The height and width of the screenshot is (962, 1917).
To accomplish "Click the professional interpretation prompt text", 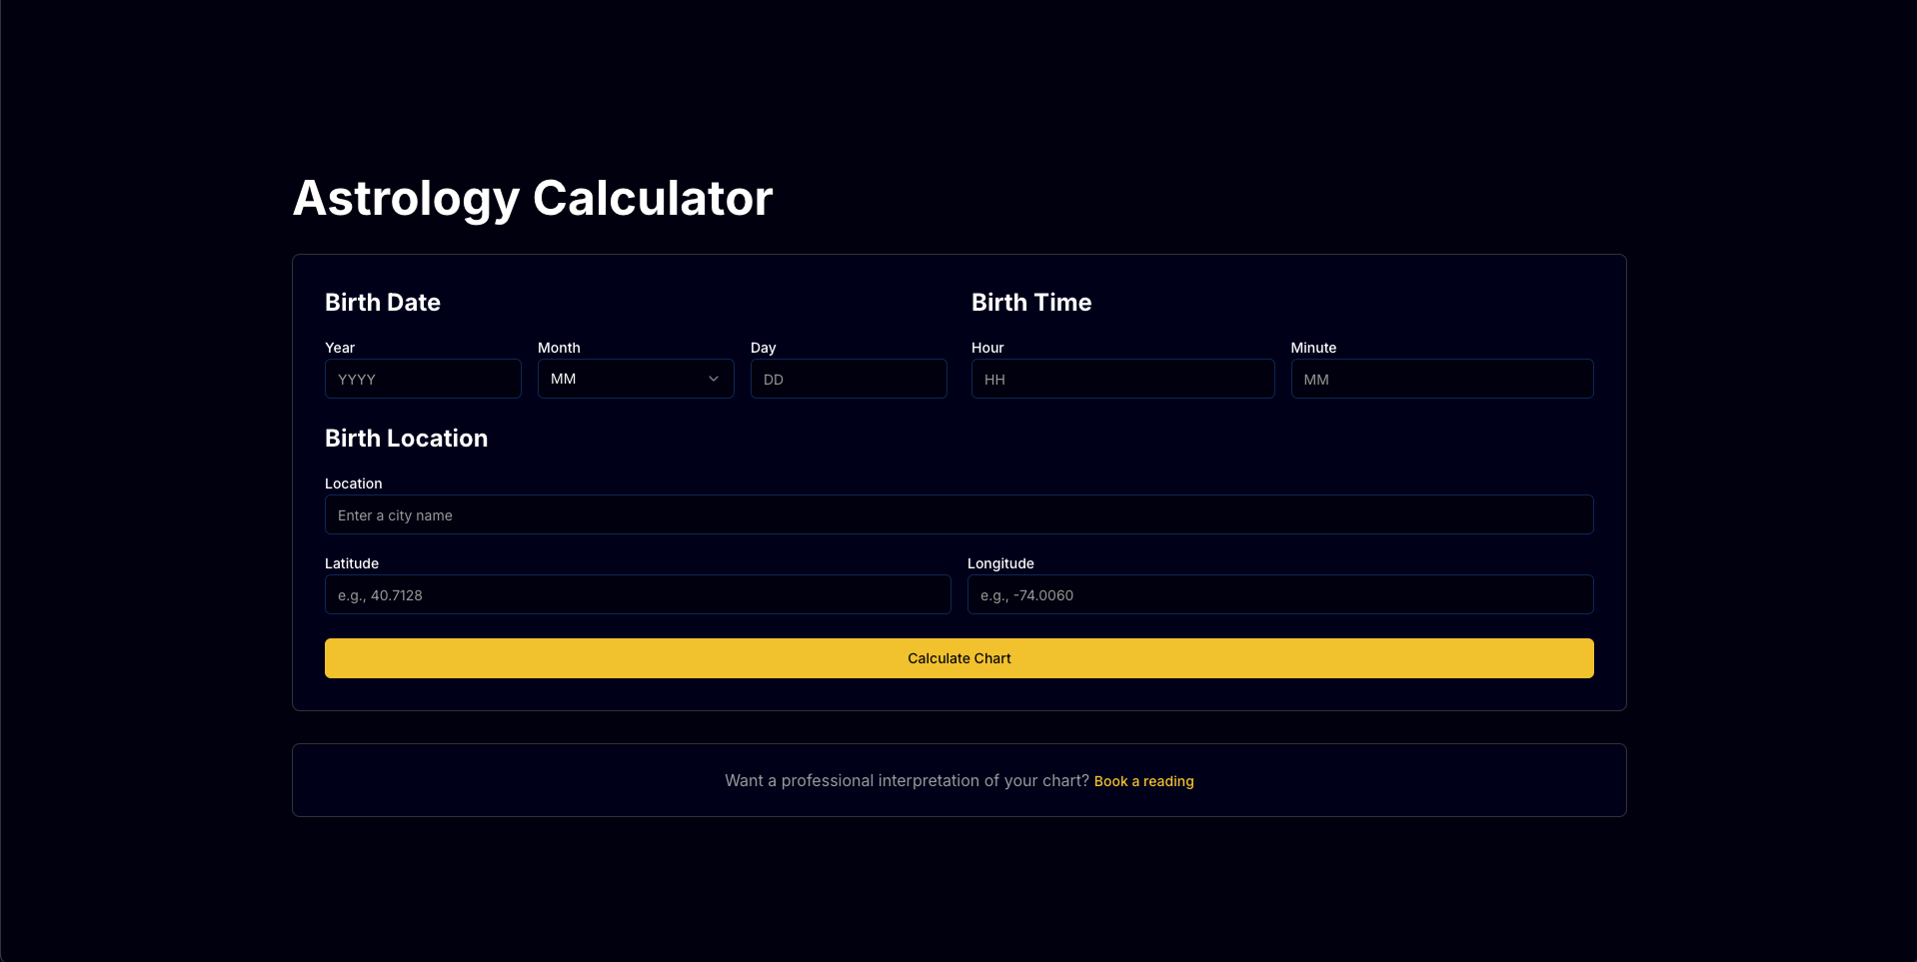I will click(906, 780).
